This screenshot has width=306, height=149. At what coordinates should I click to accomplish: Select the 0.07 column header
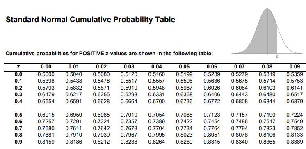tap(240, 67)
